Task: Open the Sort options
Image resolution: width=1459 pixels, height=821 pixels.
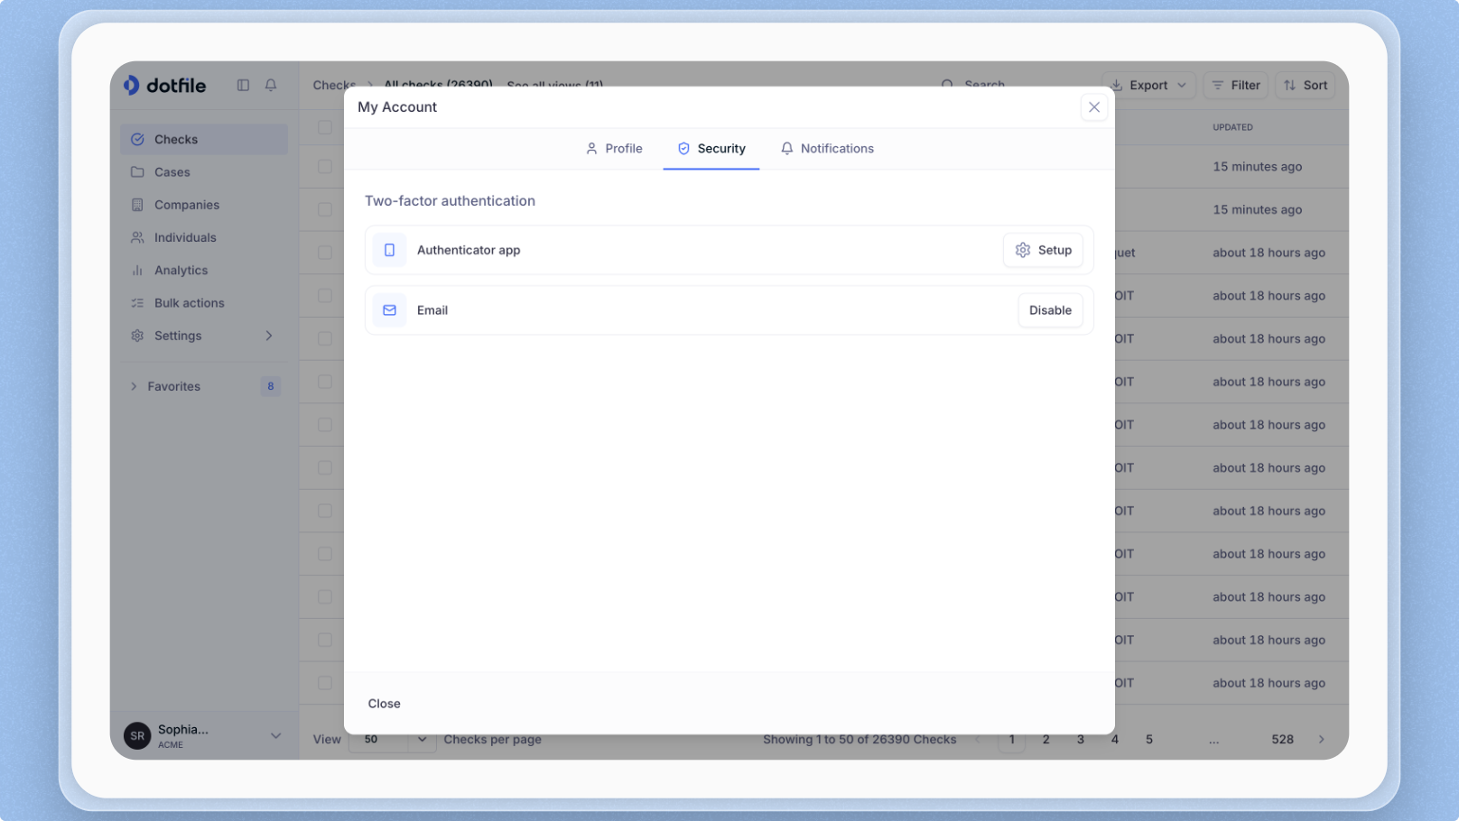Action: point(1306,85)
